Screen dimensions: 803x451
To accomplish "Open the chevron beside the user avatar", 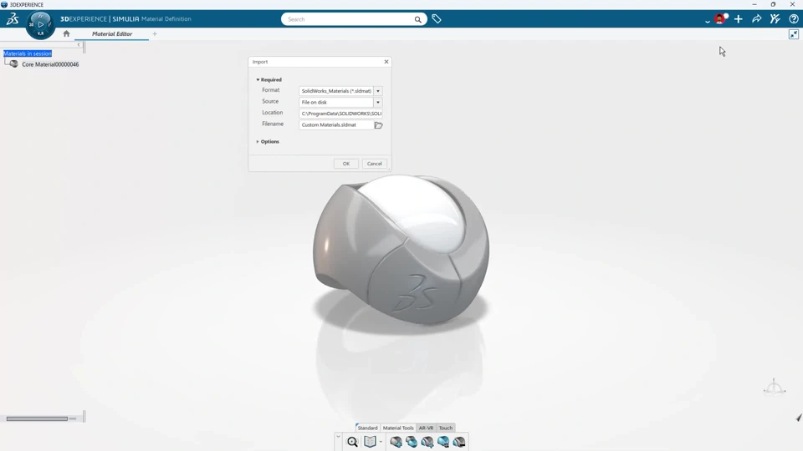I will [708, 21].
